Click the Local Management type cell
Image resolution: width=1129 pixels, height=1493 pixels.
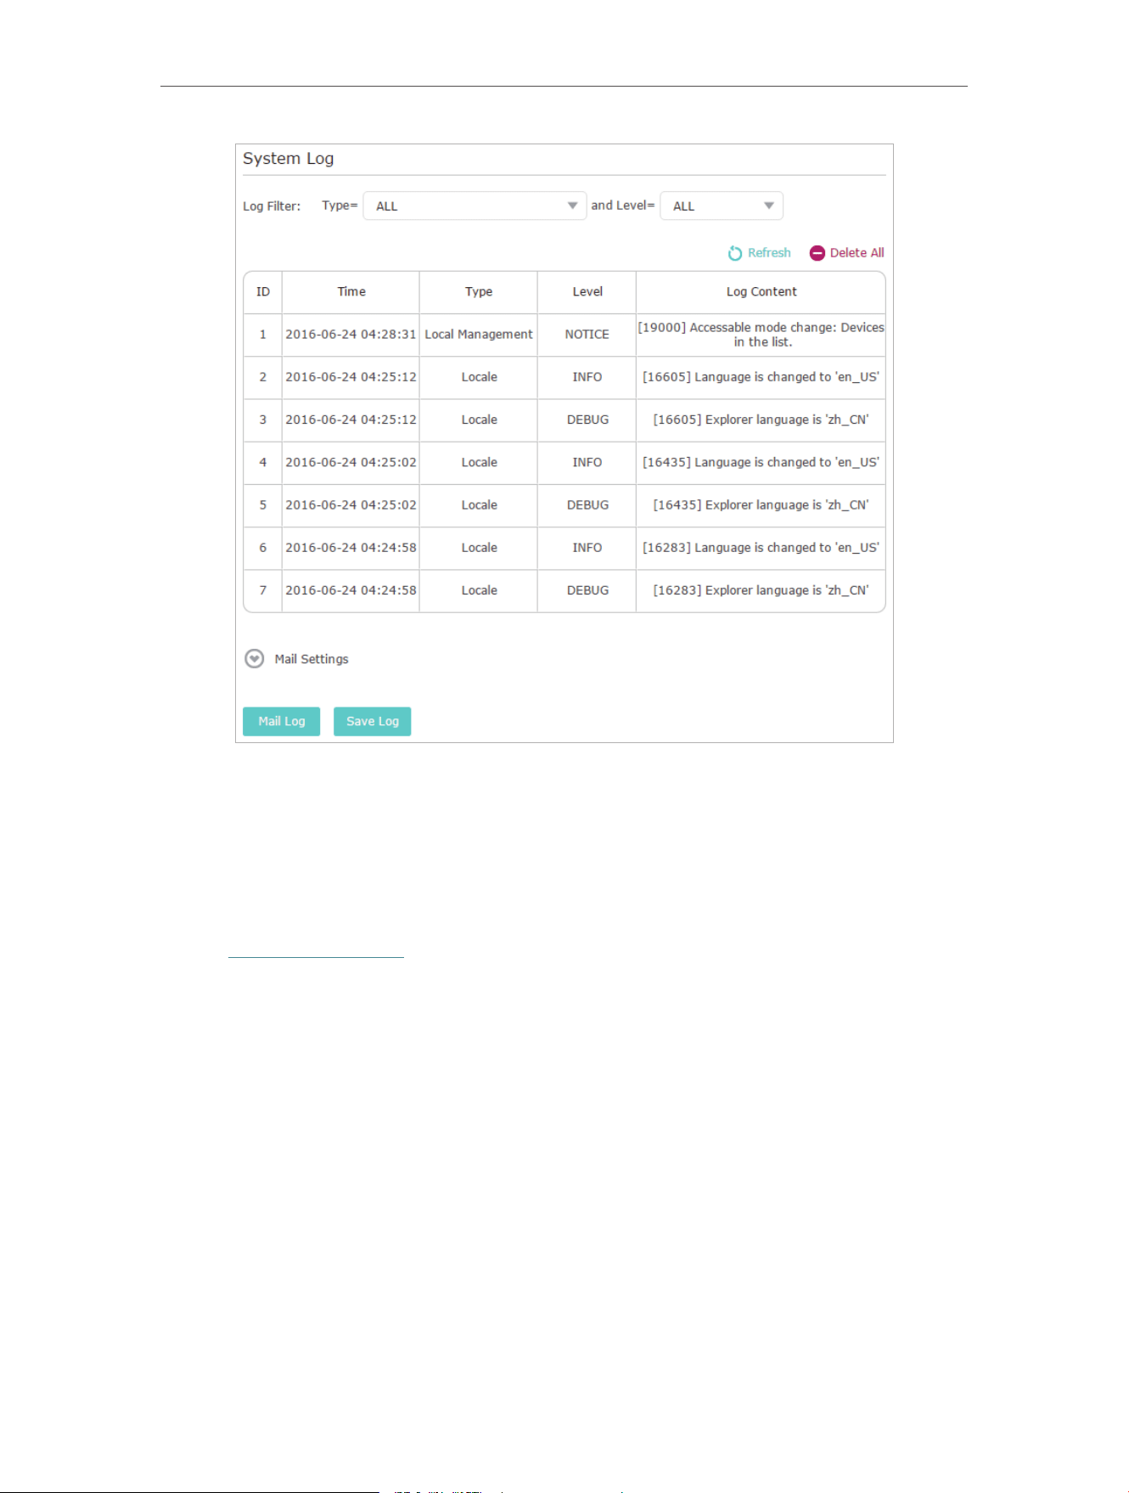click(479, 335)
